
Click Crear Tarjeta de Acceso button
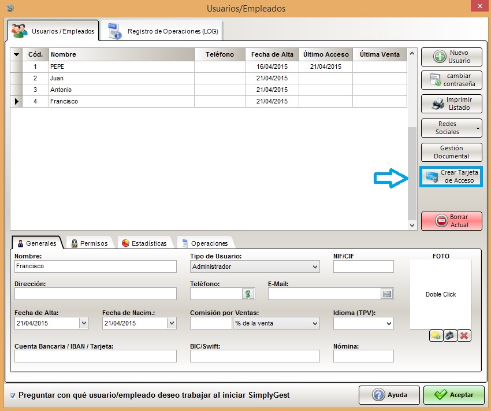click(x=451, y=177)
